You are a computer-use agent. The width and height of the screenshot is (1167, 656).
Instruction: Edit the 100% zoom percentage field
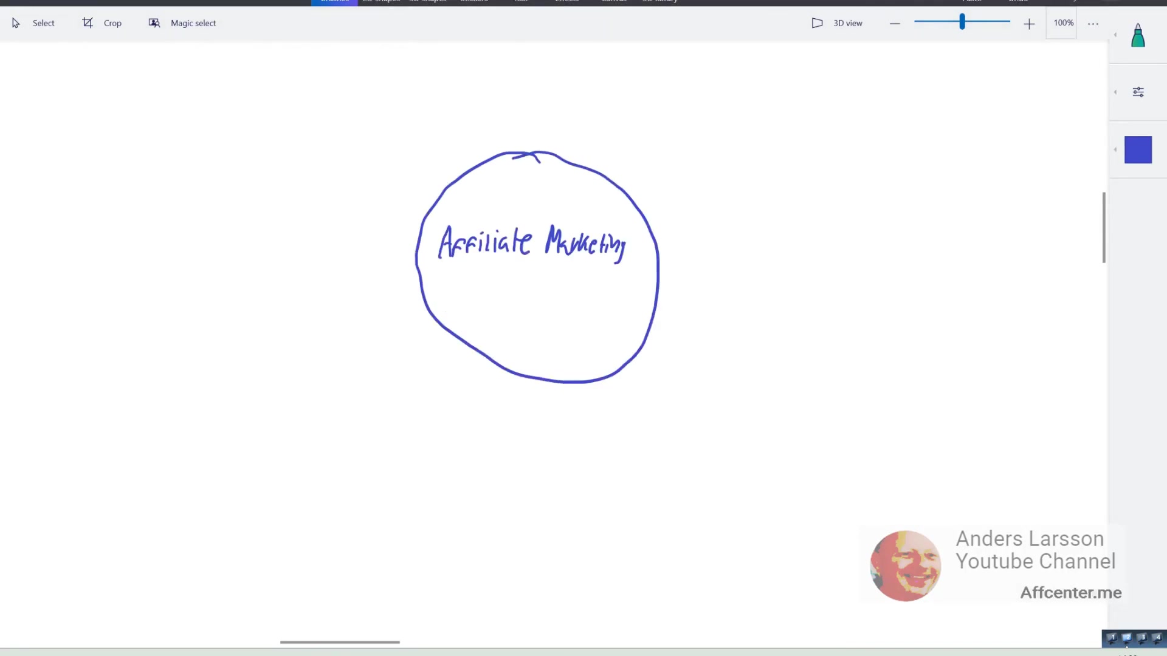click(1063, 22)
